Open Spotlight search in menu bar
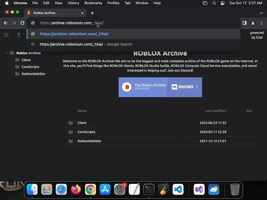The width and height of the screenshot is (267, 200). coord(214,3)
